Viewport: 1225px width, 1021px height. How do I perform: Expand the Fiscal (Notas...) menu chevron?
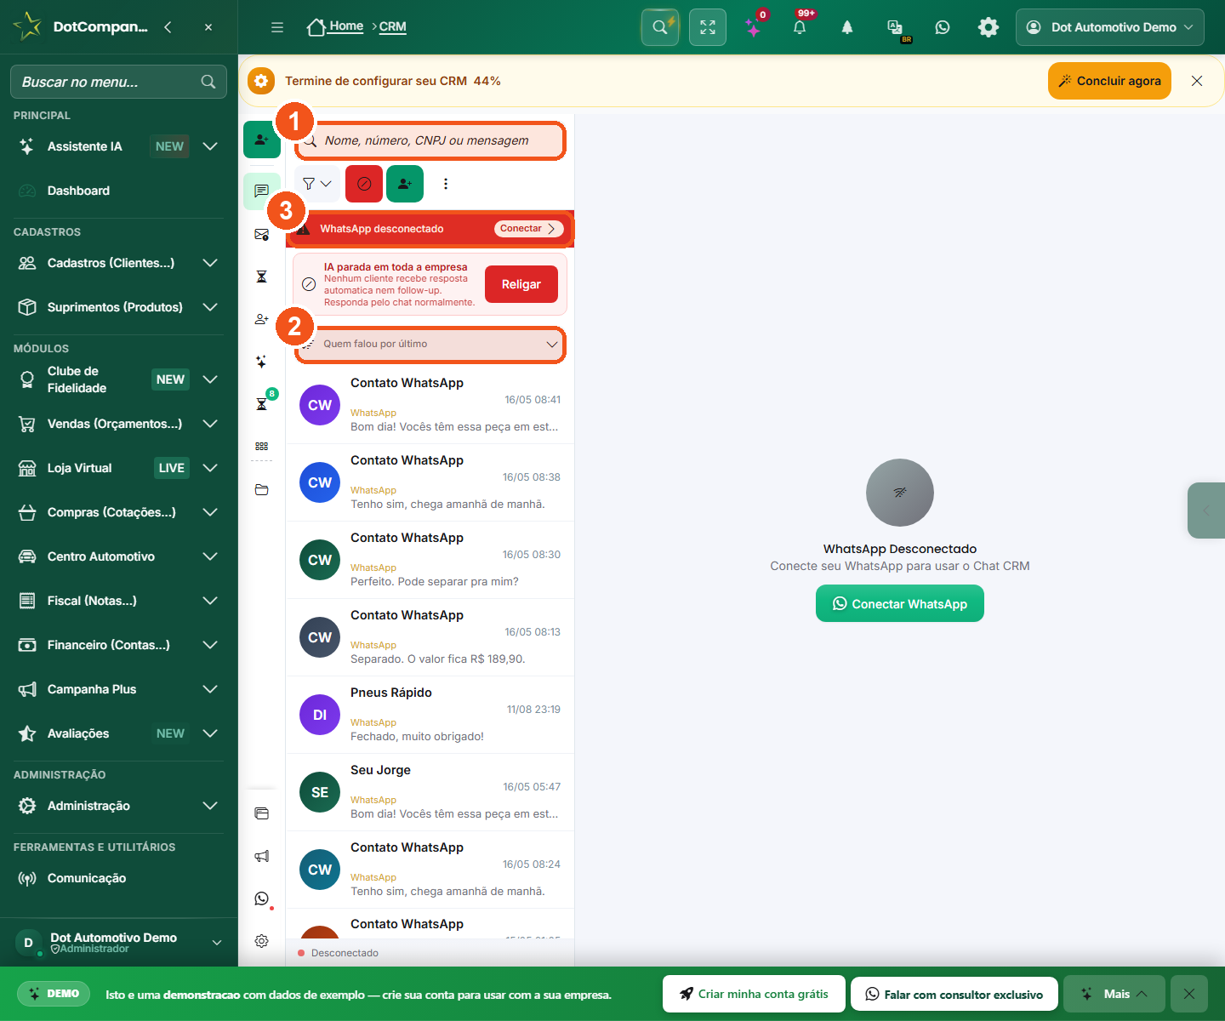click(x=210, y=601)
